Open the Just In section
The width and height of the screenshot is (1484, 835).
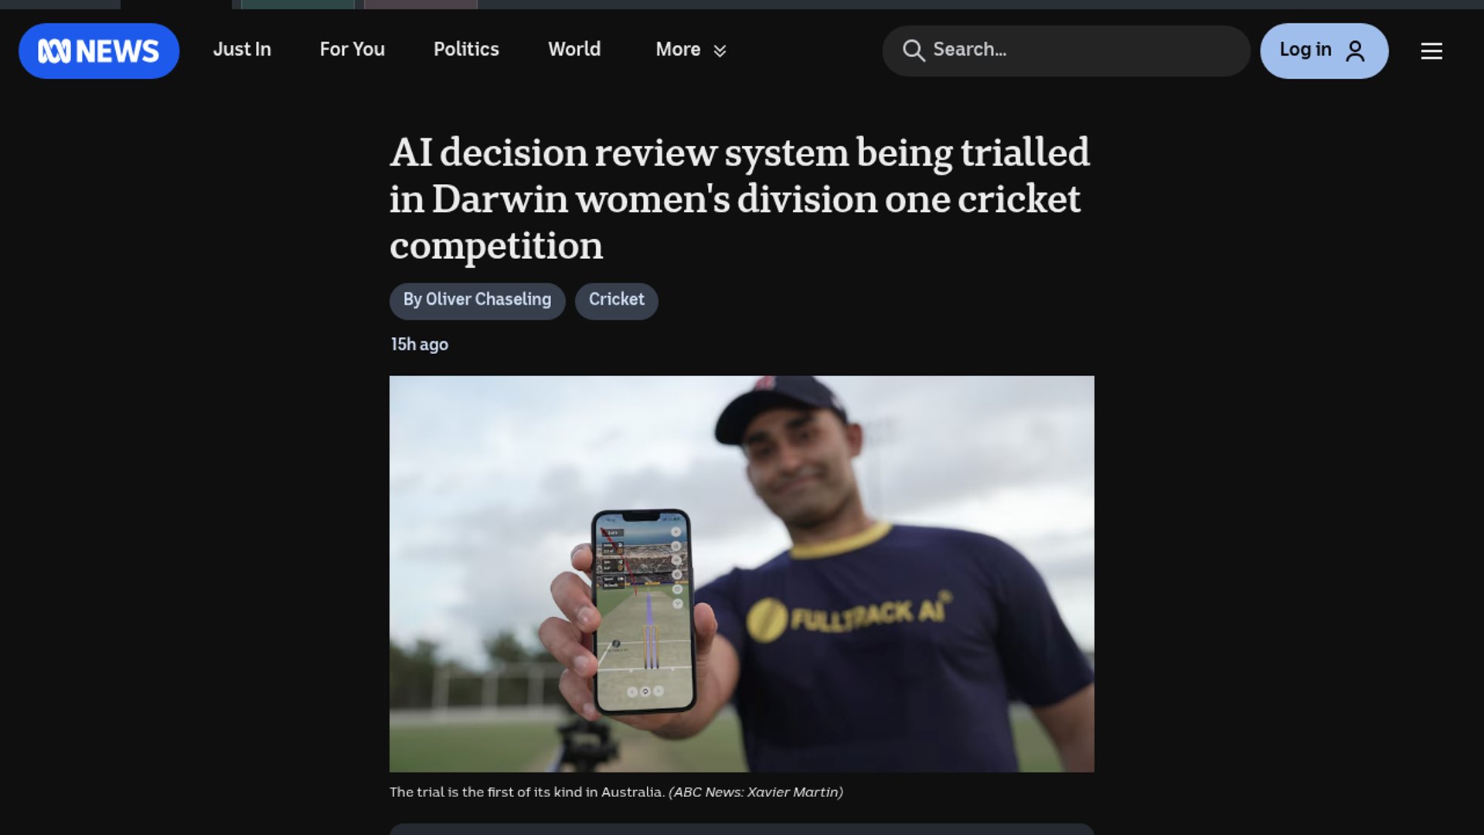point(242,49)
